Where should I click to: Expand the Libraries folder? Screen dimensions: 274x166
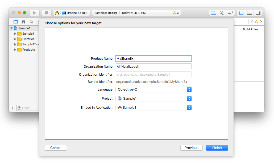click(x=15, y=39)
